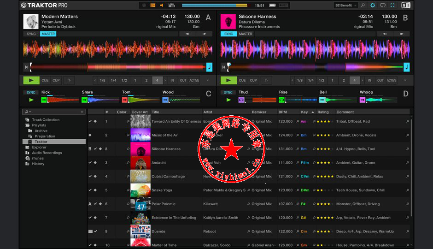Play Deck B

[228, 80]
